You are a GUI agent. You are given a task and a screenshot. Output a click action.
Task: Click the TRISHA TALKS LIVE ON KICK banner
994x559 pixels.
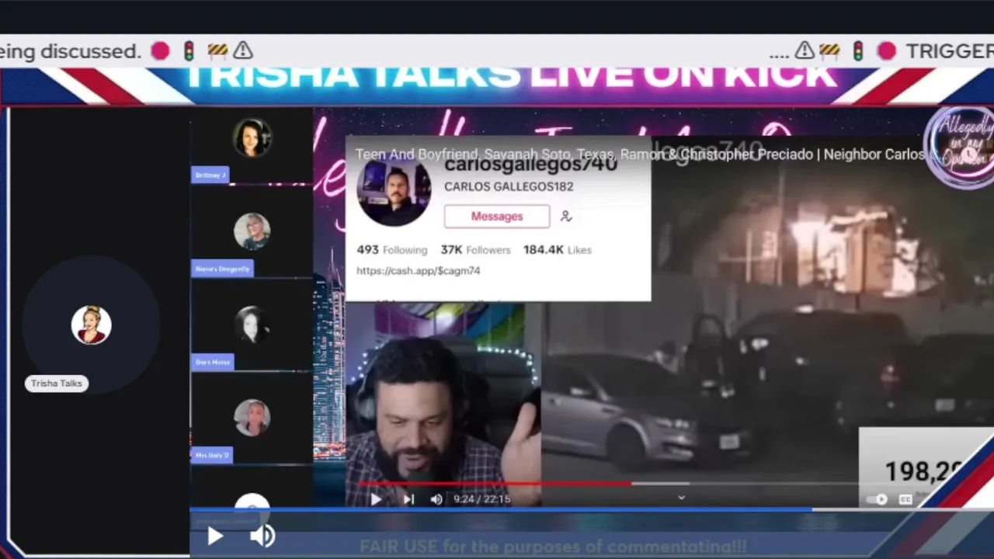[x=511, y=78]
